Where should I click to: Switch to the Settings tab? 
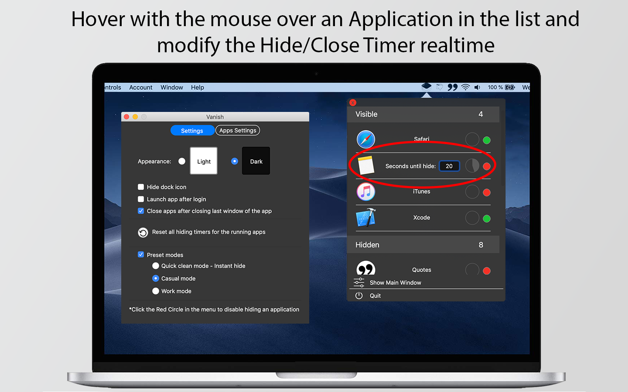(x=192, y=131)
